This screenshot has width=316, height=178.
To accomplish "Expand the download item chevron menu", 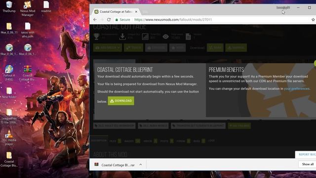I will click(140, 165).
